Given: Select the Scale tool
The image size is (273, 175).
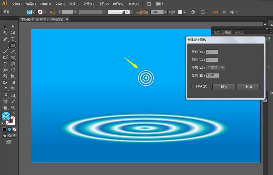Looking at the screenshot, I should tap(13, 64).
